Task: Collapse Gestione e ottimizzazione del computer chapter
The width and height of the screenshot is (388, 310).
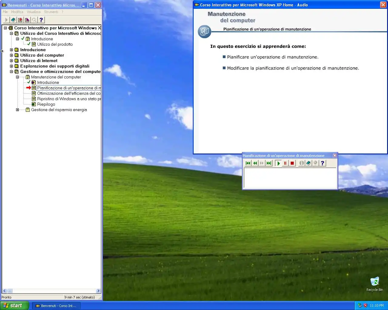Action: pos(11,71)
